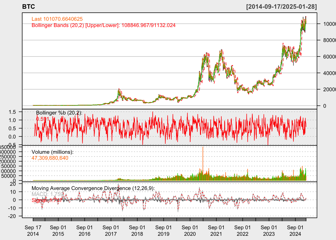The image size is (336, 240).
Task: Click the Sep 01 2017 x-axis label
Action: click(111, 231)
